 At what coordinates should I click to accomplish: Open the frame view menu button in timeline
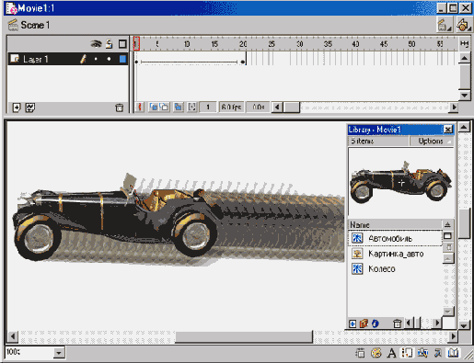pyautogui.click(x=464, y=44)
